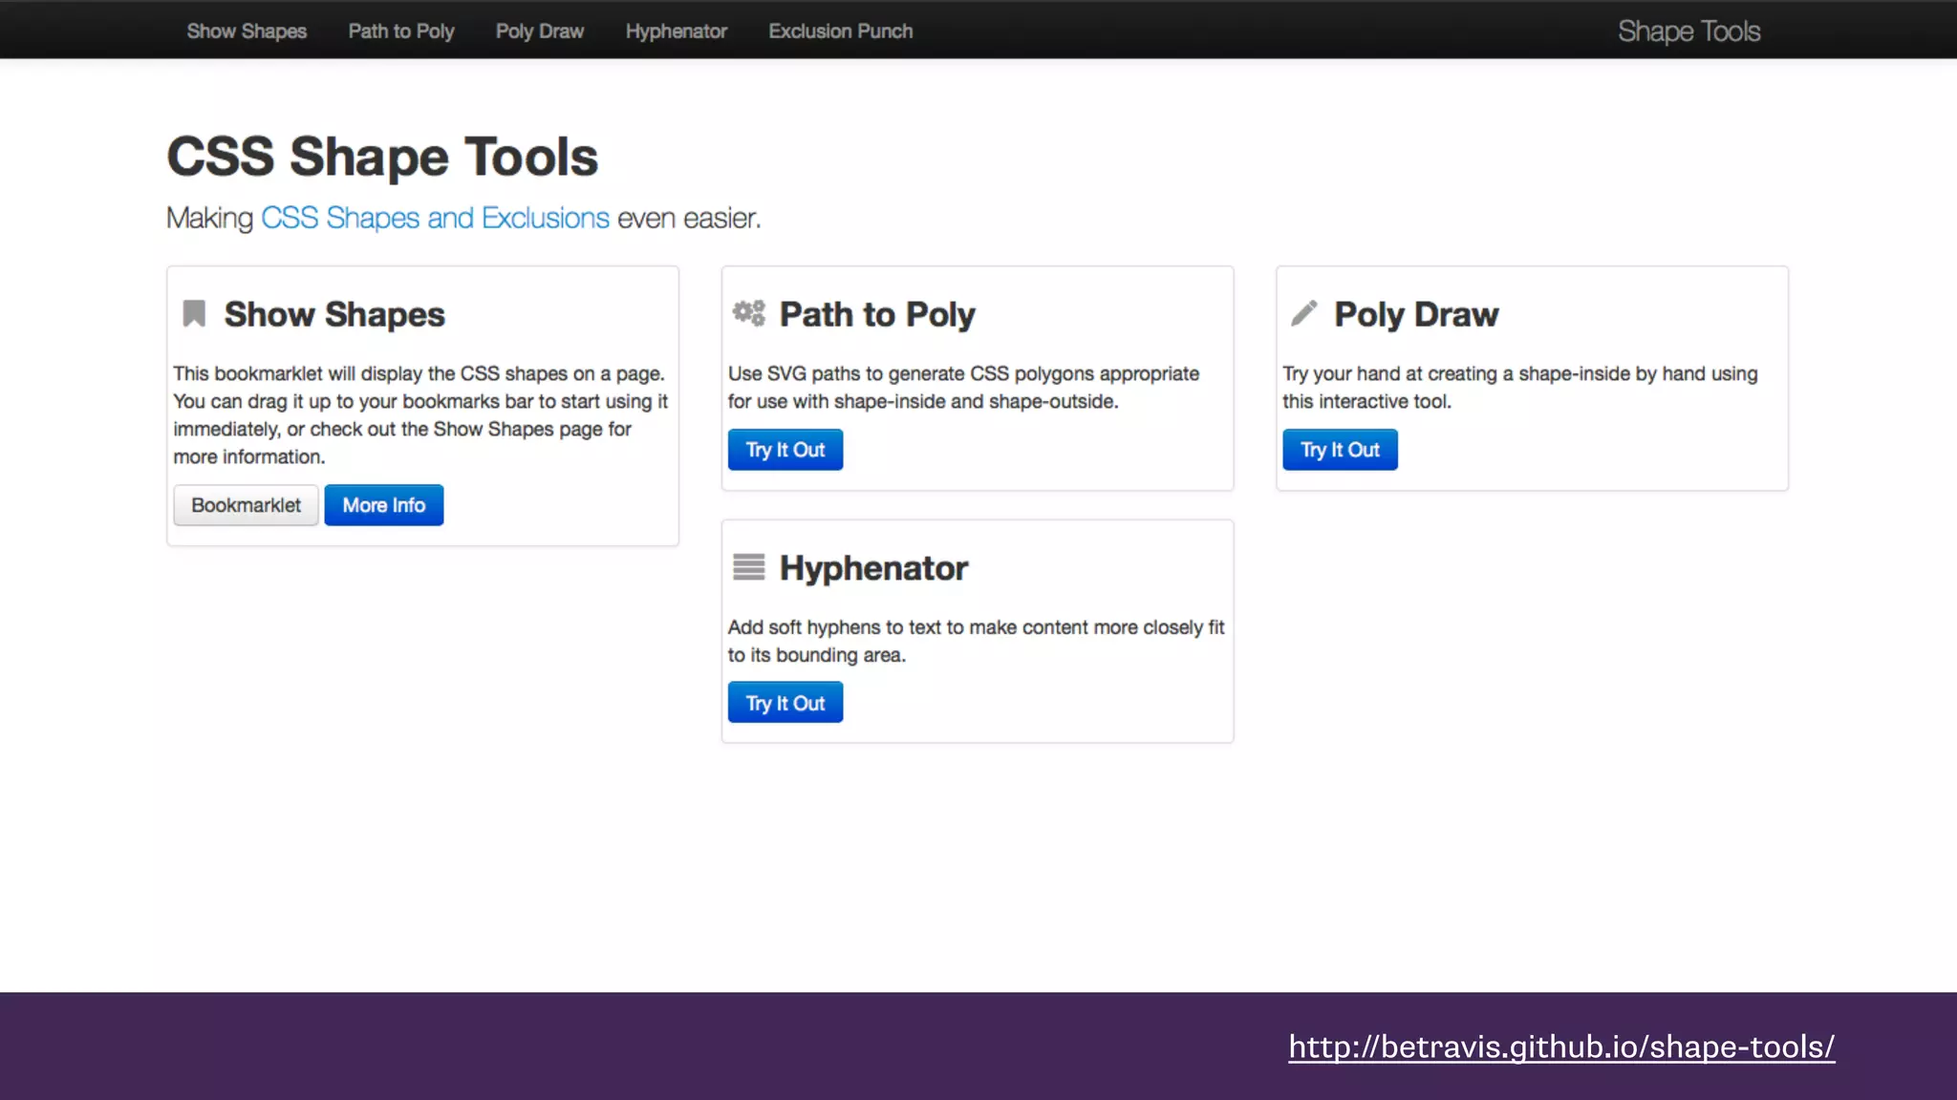Click the Path to Poly card heading
This screenshot has width=1957, height=1100.
[x=877, y=314]
